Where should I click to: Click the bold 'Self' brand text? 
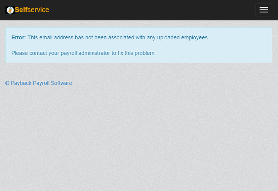21,10
